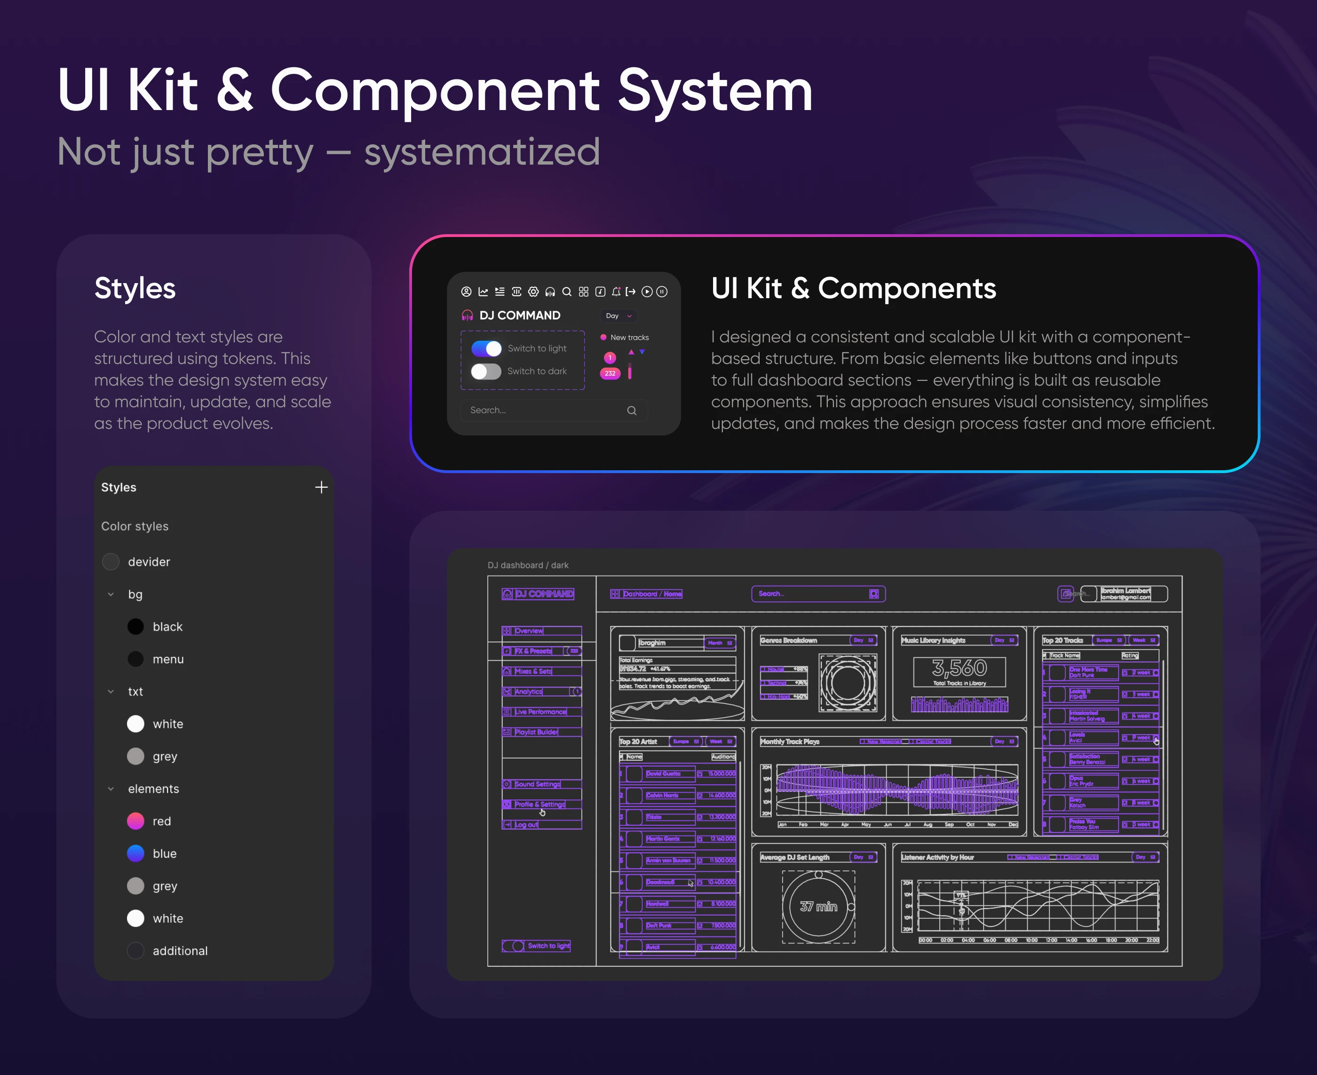
Task: Select Analytics in the wireframe sidebar menu
Action: 529,692
